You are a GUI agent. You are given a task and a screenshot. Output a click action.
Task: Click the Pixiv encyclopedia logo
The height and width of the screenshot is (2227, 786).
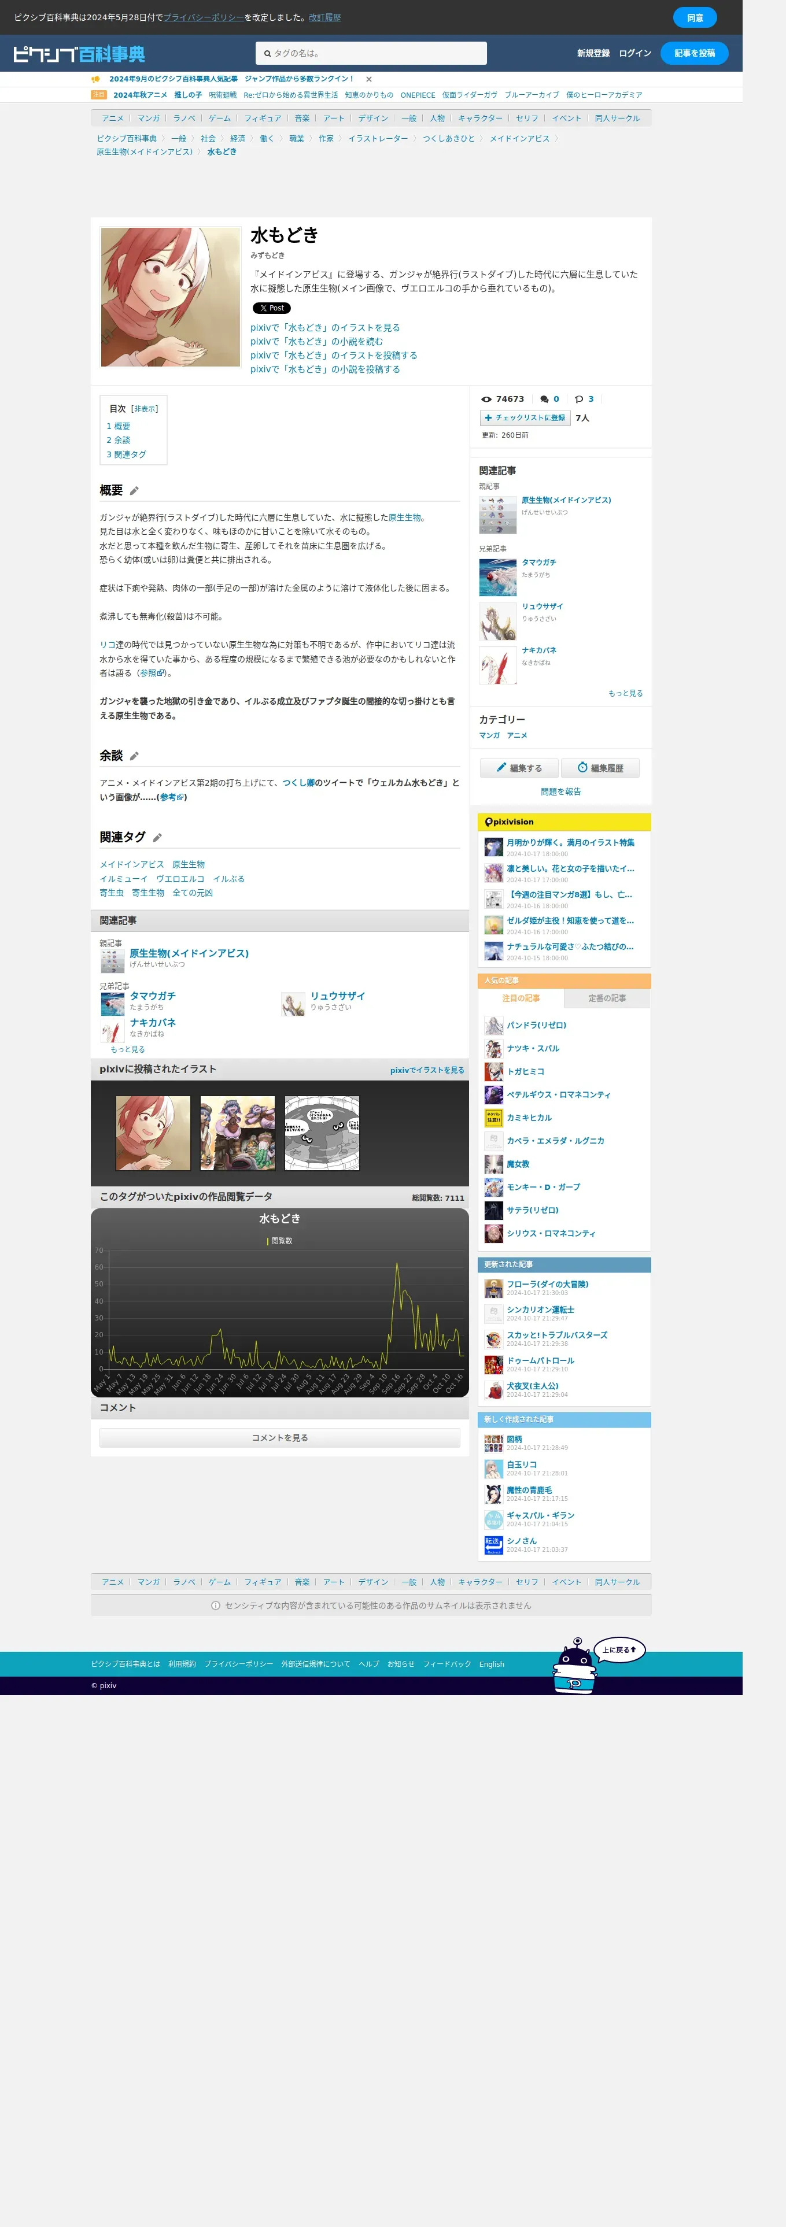click(x=79, y=54)
